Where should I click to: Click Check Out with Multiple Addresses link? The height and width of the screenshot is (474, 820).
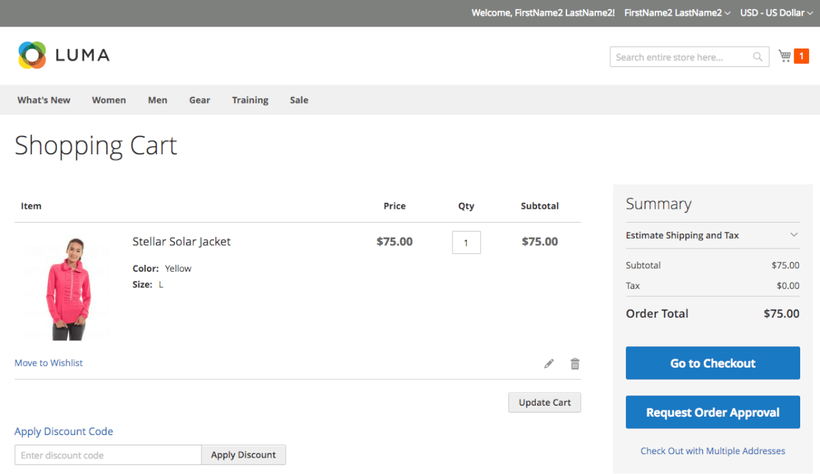[712, 451]
